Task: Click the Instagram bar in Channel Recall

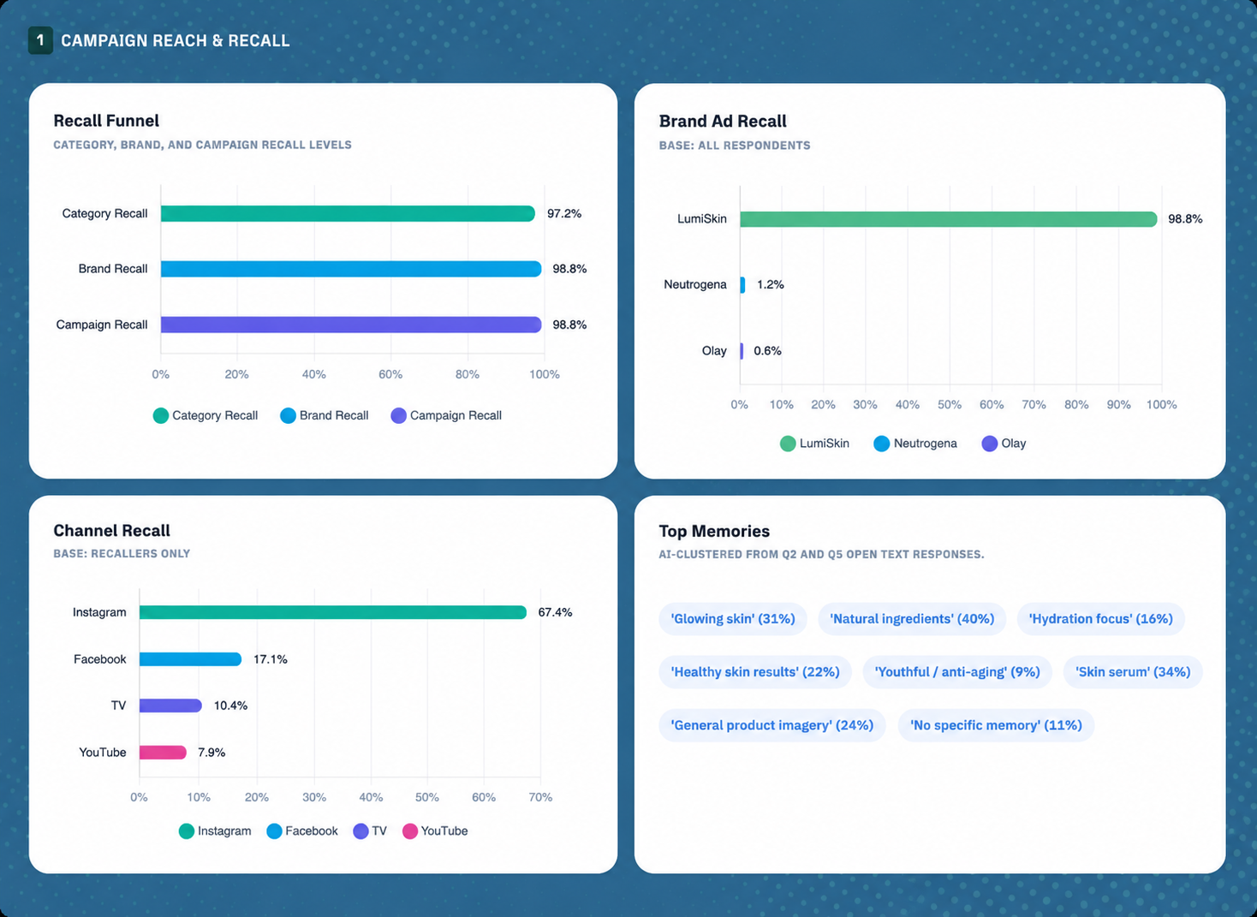Action: point(333,612)
